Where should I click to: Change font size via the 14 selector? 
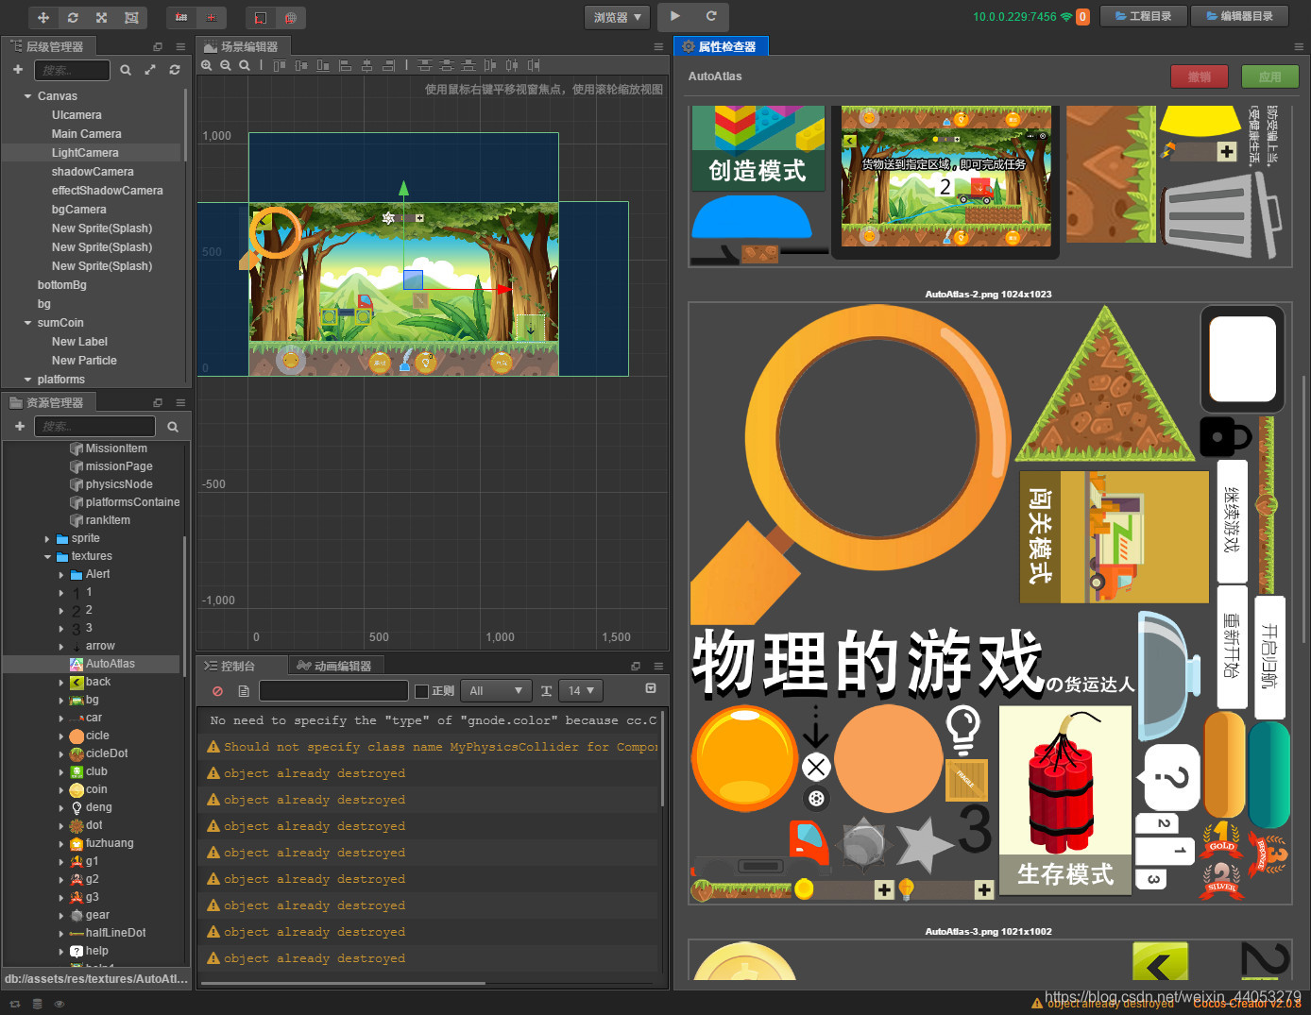click(580, 690)
